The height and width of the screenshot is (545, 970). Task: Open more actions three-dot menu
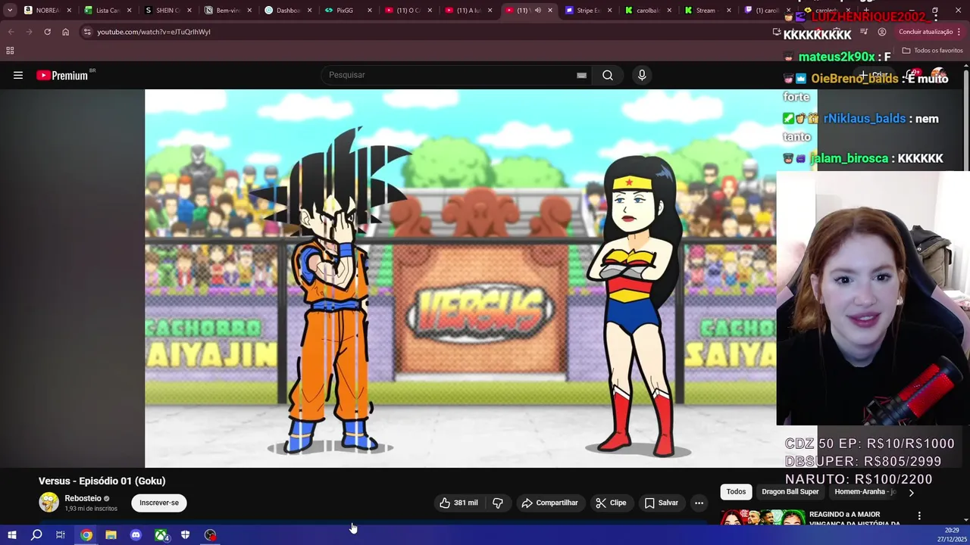699,503
